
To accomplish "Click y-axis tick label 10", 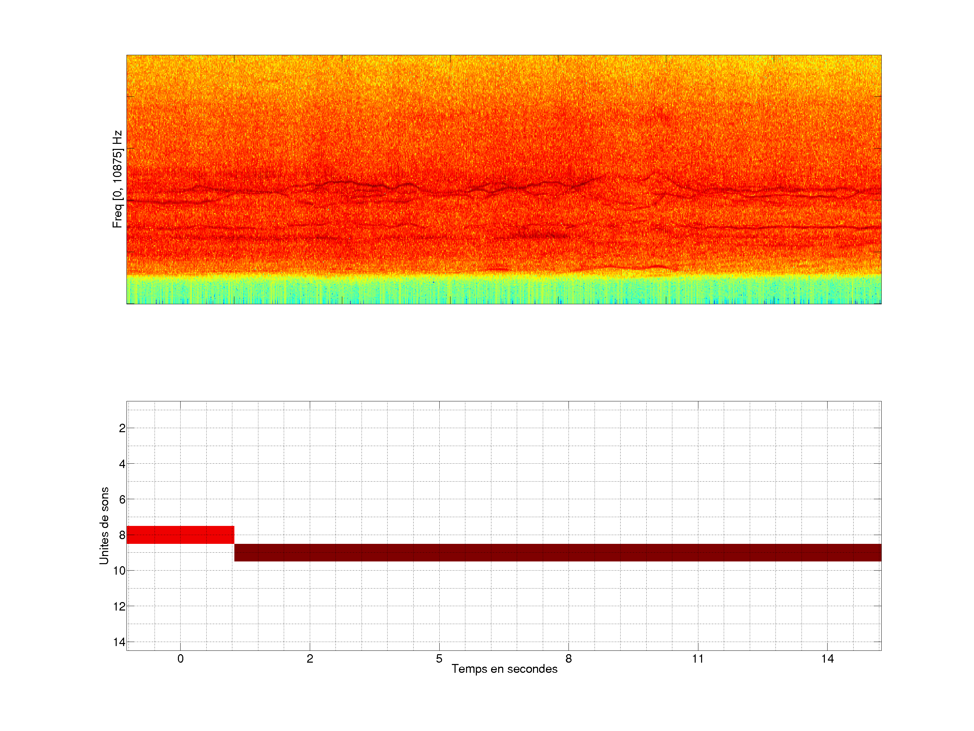I will coord(119,571).
